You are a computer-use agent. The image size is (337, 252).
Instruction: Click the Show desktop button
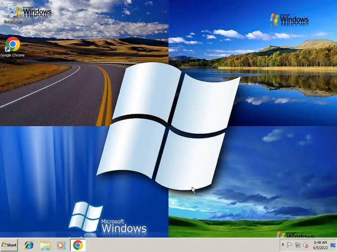(333, 245)
